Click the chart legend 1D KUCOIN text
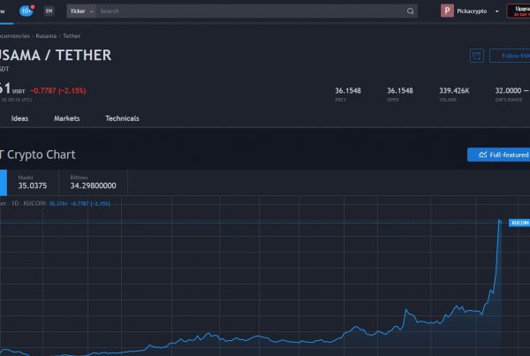Image resolution: width=530 pixels, height=356 pixels. (29, 203)
